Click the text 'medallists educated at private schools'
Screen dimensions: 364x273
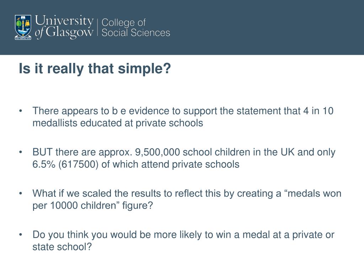click(118, 123)
